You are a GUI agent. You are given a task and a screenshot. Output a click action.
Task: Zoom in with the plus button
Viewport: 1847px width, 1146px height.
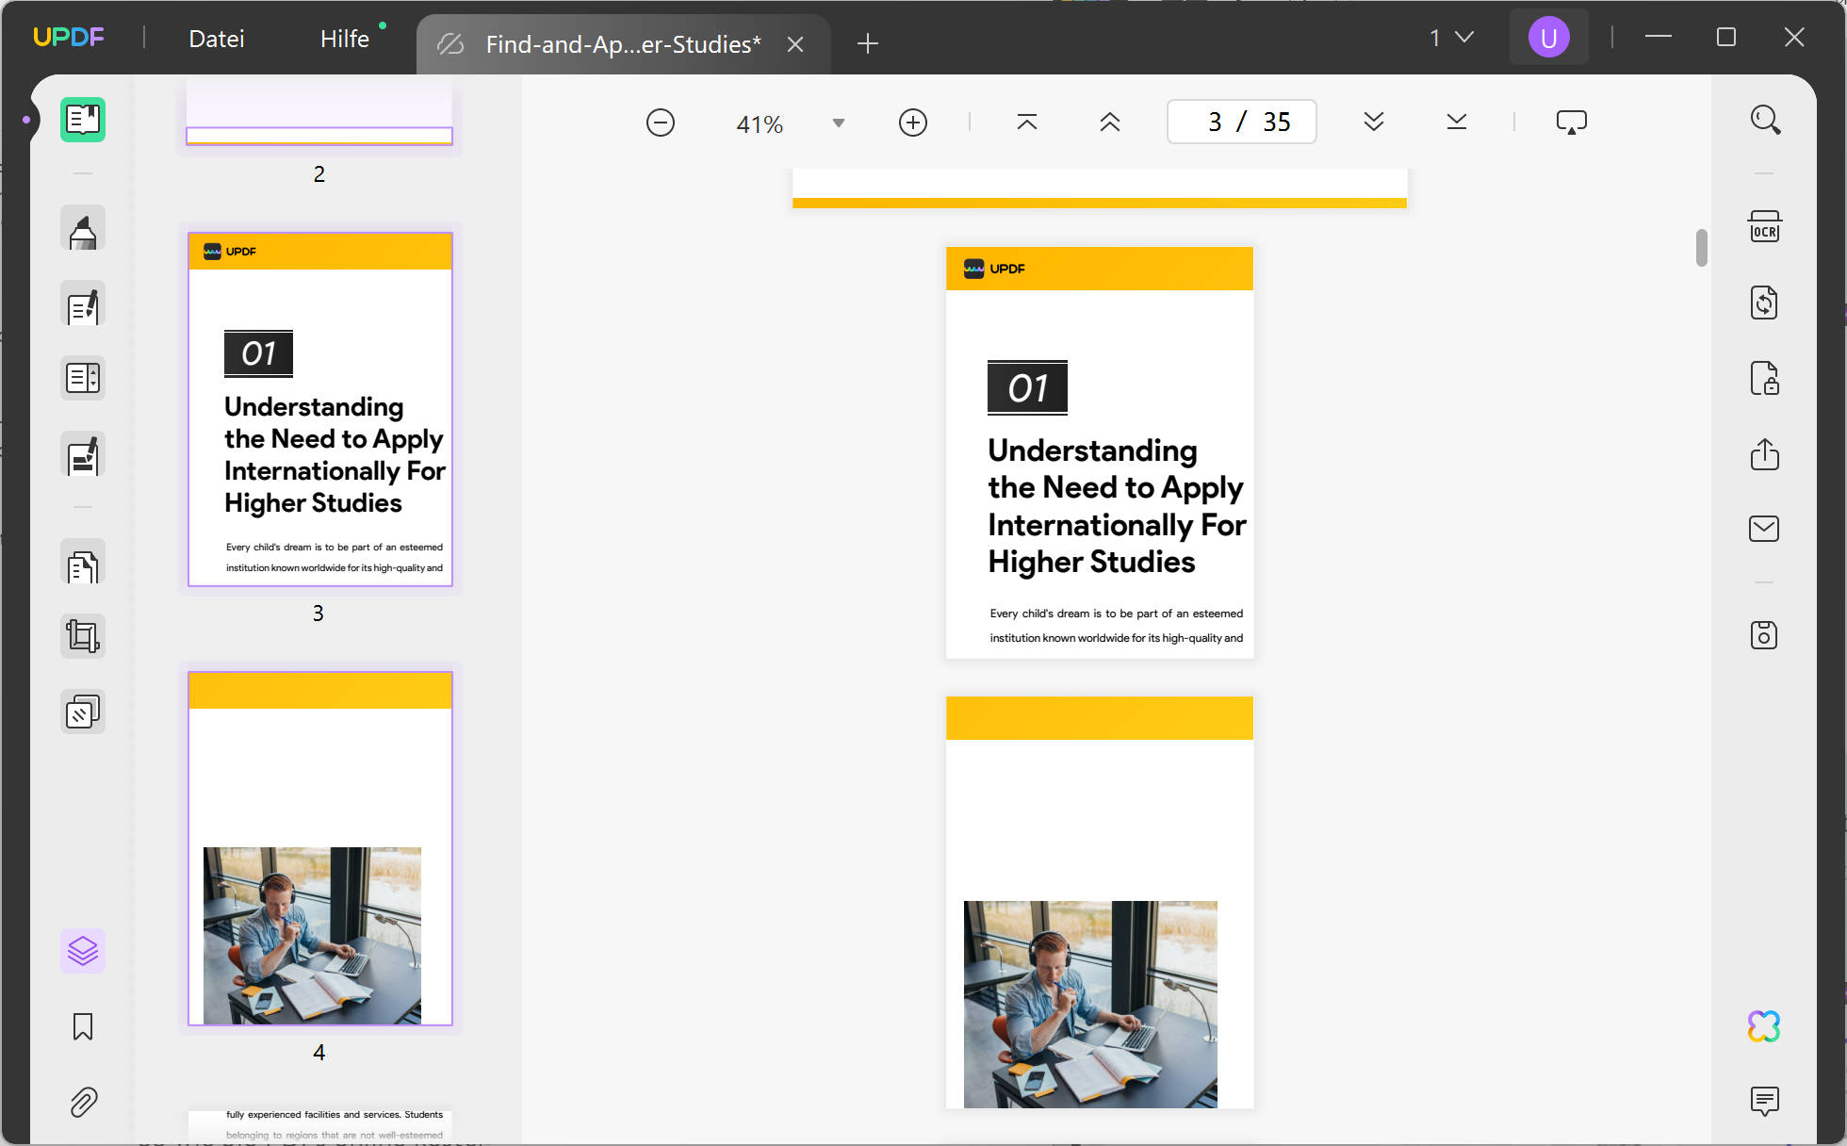click(913, 123)
